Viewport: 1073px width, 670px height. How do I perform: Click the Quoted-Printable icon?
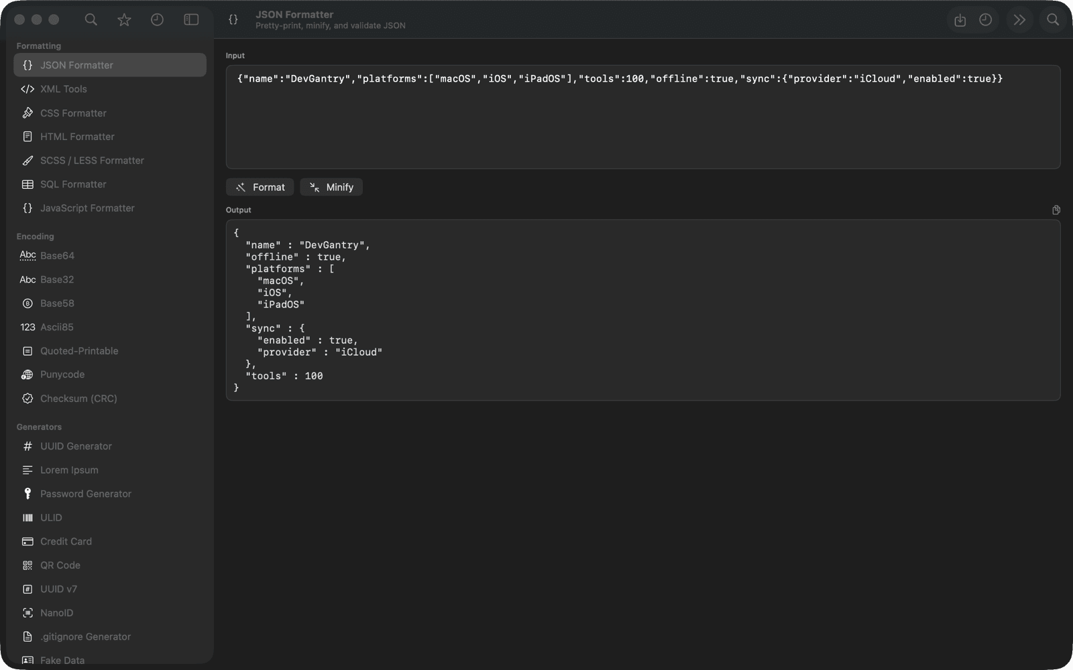click(27, 351)
